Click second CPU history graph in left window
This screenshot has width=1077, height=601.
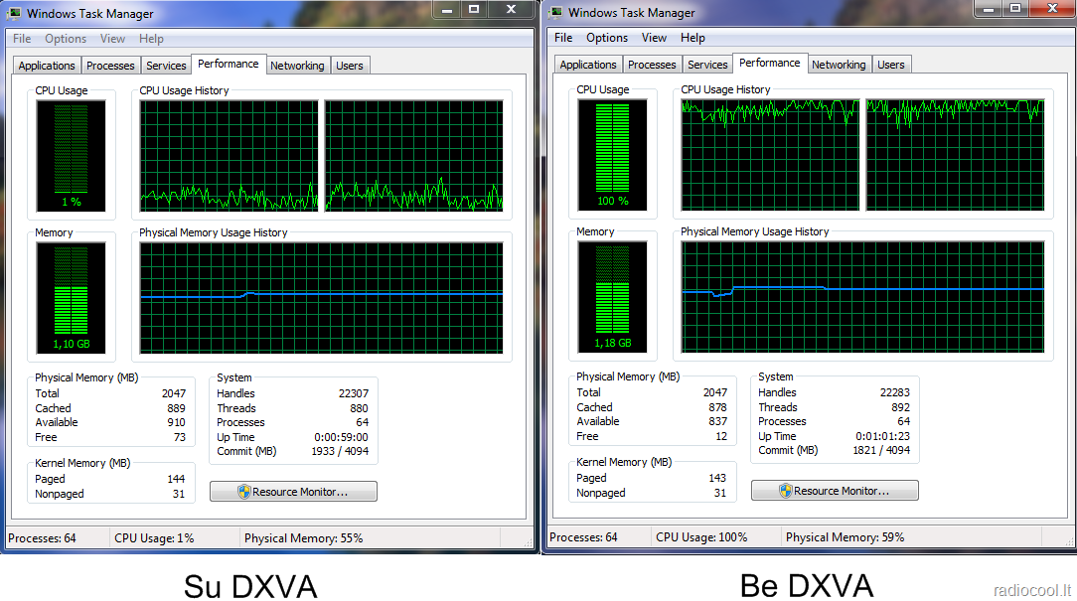pyautogui.click(x=413, y=156)
